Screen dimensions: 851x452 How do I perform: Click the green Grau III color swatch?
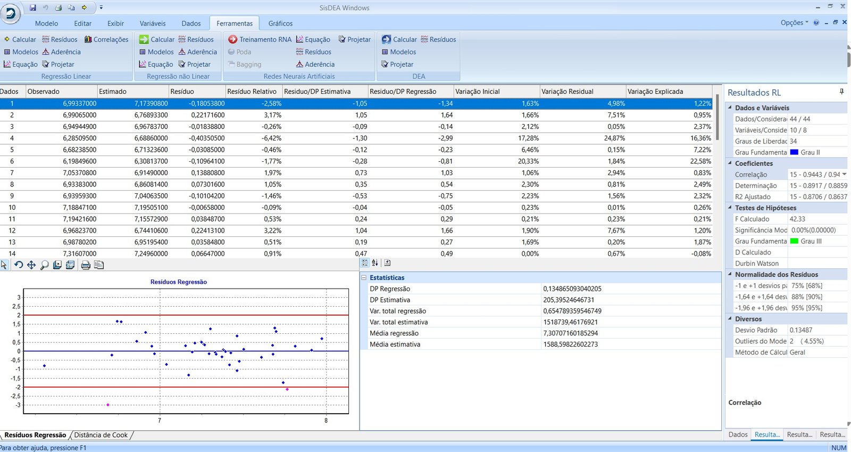coord(794,241)
